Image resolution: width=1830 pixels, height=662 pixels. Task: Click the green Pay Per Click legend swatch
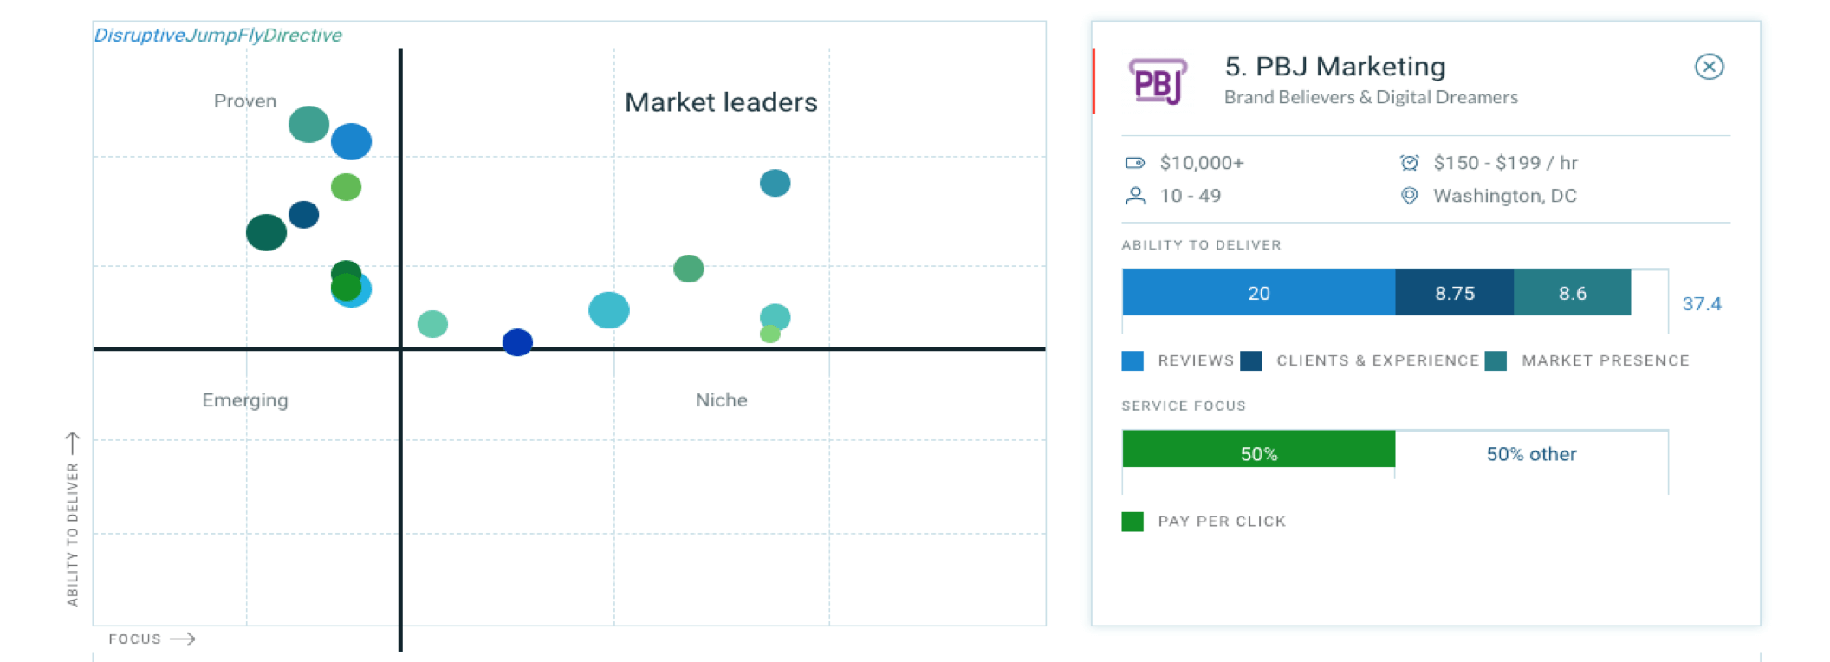[1132, 522]
